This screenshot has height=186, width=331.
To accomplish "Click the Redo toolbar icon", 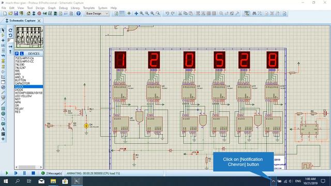I will [173, 13].
